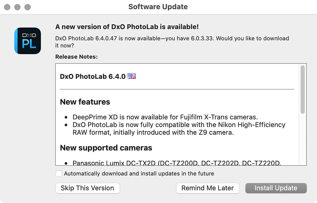Viewport: 317px width, 203px height.
Task: Select the DxO PL logo thumbnail
Action: click(x=27, y=40)
